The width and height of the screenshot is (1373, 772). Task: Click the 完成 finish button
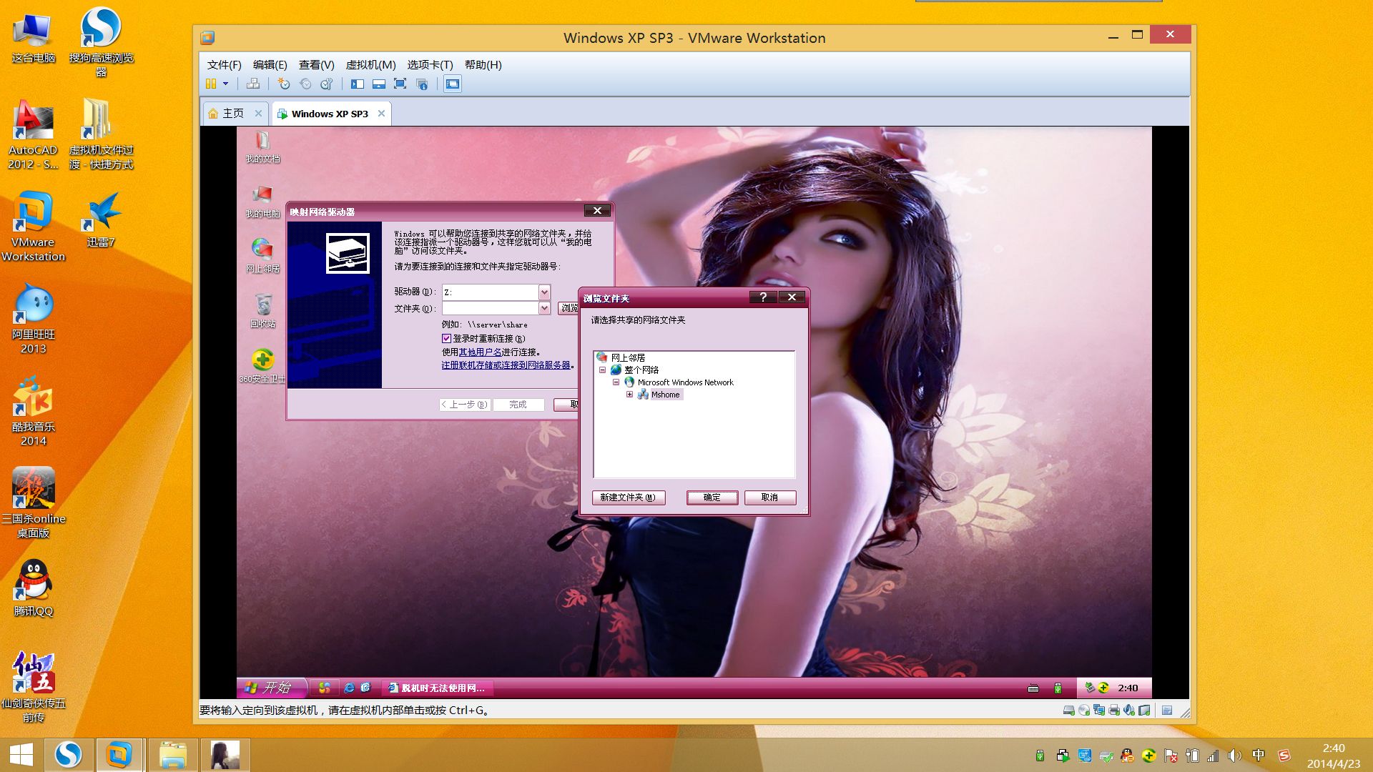(x=518, y=405)
